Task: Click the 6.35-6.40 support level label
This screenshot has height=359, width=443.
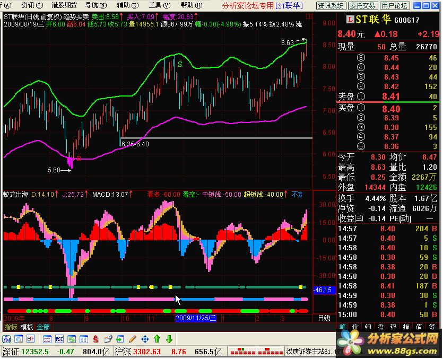Action: coord(135,144)
